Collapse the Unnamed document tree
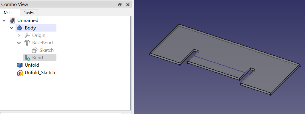This screenshot has width=305, height=114. [x=4, y=20]
